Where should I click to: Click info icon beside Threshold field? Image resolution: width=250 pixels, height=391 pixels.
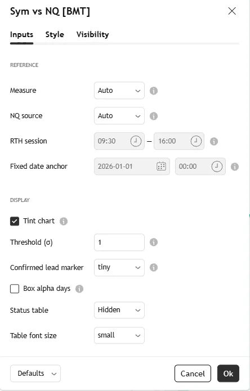point(154,242)
